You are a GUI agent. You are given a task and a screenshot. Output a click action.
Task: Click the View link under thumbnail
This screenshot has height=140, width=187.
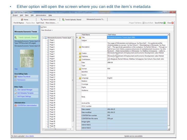(x=16, y=69)
